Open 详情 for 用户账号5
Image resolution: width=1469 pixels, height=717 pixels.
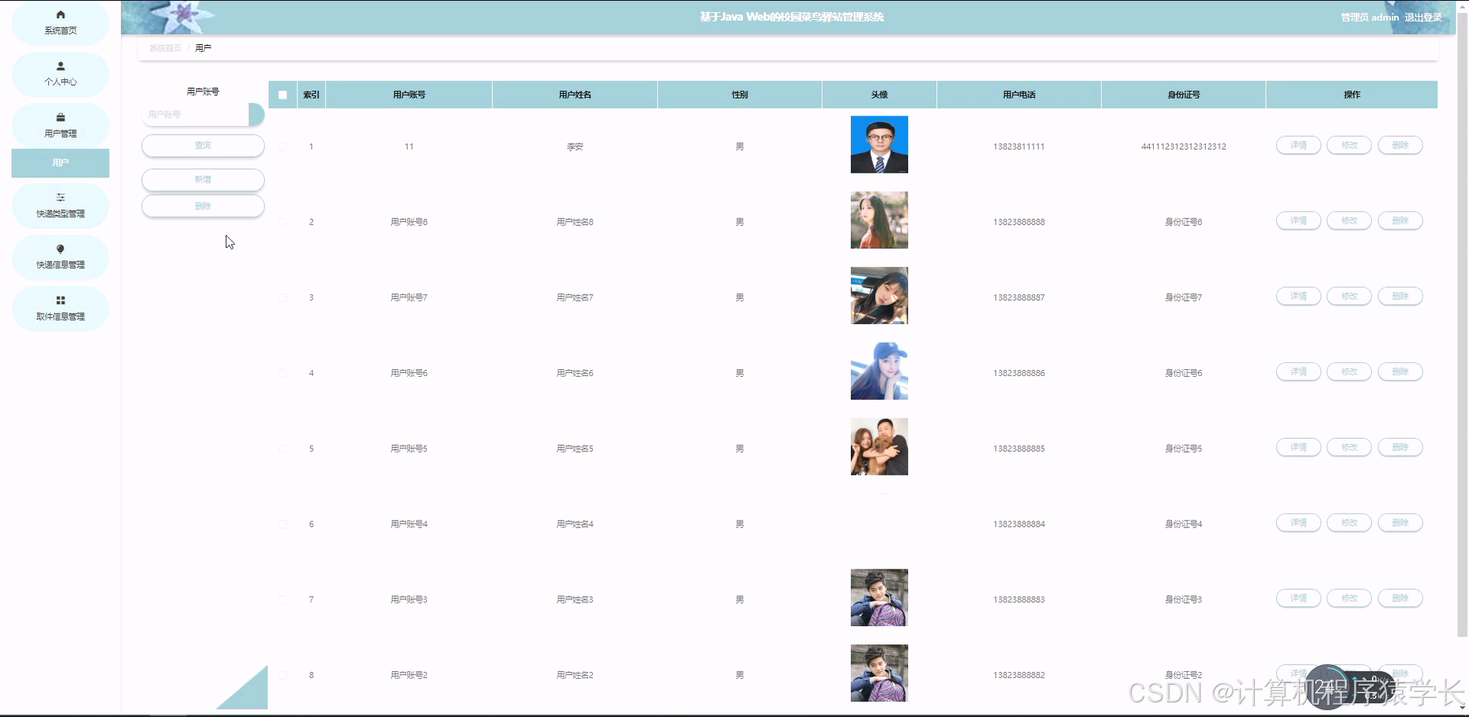pyautogui.click(x=1298, y=447)
